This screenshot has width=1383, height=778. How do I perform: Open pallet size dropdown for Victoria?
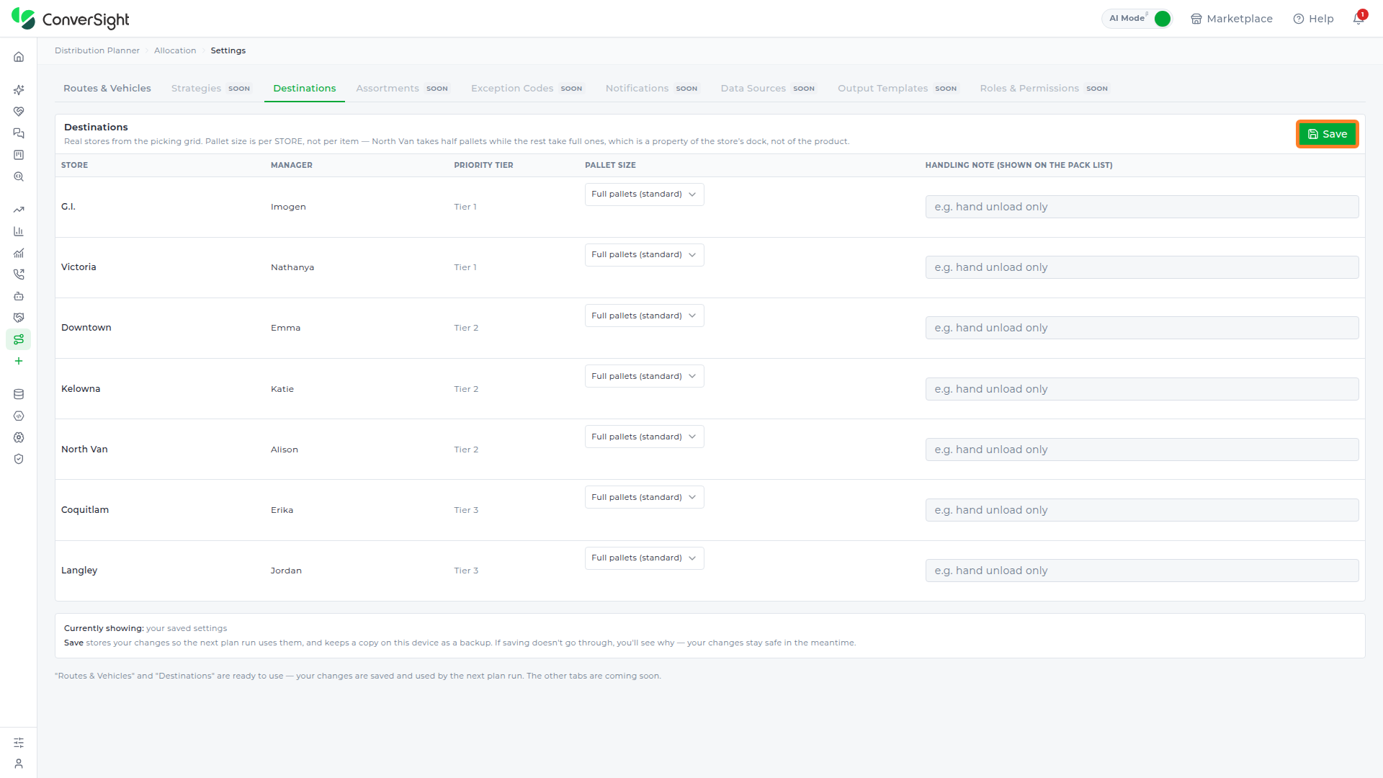[644, 255]
